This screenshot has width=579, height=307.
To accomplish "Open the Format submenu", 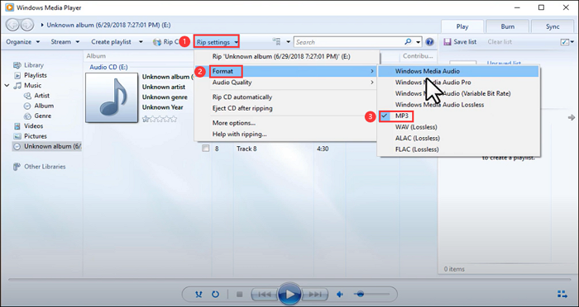I will (x=286, y=71).
